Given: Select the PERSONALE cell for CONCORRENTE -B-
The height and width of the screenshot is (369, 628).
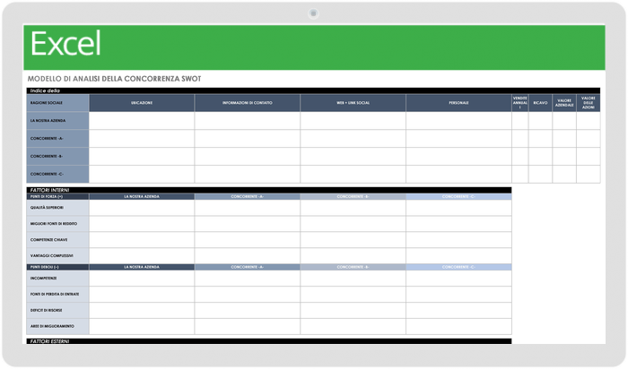Looking at the screenshot, I should [458, 157].
